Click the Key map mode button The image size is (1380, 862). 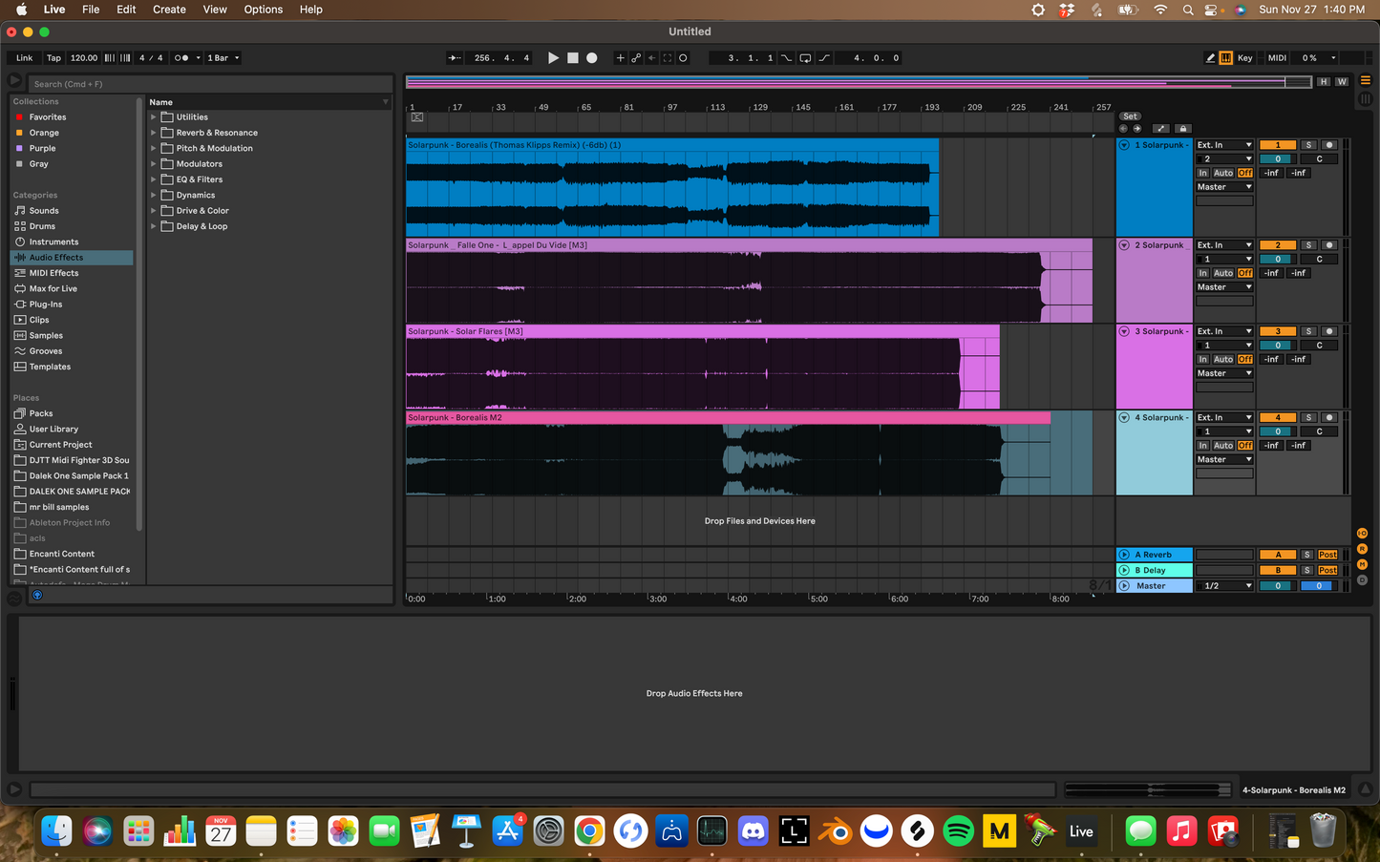click(1245, 58)
